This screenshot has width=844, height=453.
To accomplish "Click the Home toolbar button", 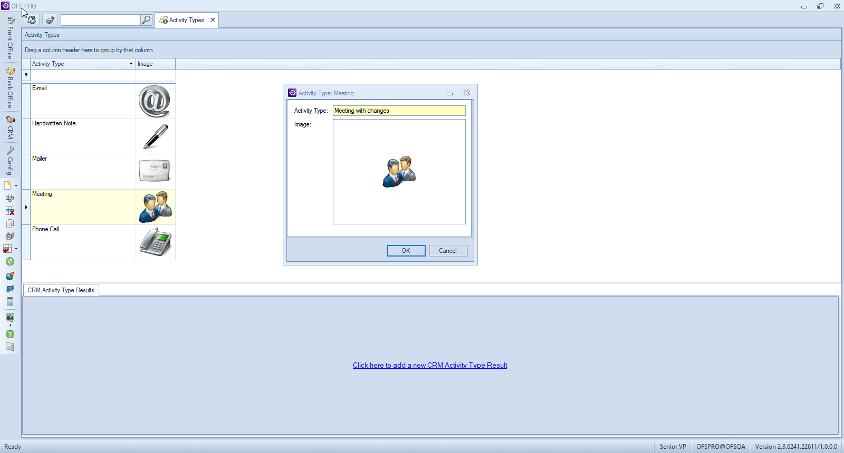I will tap(32, 20).
